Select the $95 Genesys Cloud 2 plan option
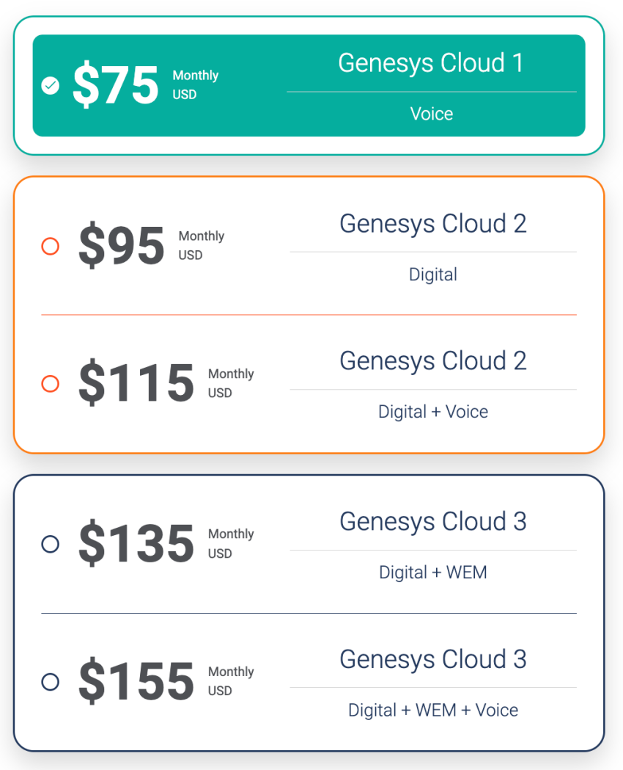This screenshot has width=623, height=770. click(50, 247)
